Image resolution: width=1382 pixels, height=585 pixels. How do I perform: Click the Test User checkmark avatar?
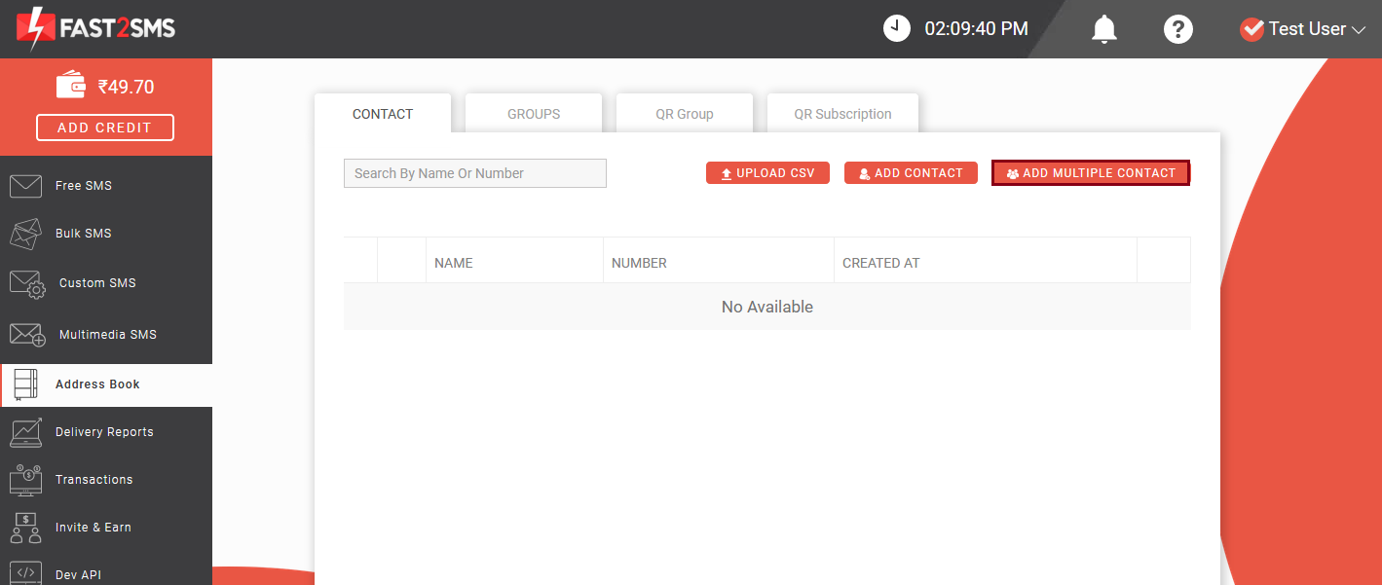pos(1251,29)
